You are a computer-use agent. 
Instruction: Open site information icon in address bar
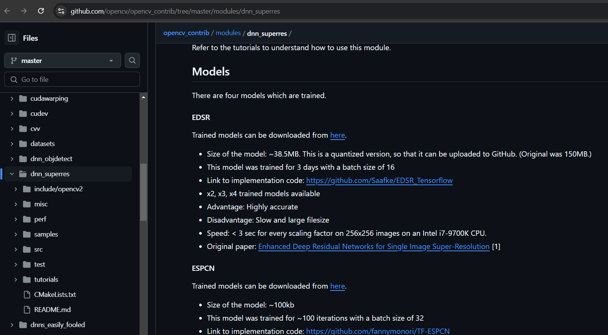click(61, 11)
